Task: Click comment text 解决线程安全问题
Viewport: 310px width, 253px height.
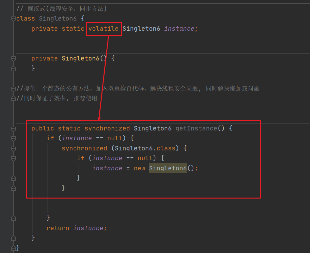Action: pos(174,88)
